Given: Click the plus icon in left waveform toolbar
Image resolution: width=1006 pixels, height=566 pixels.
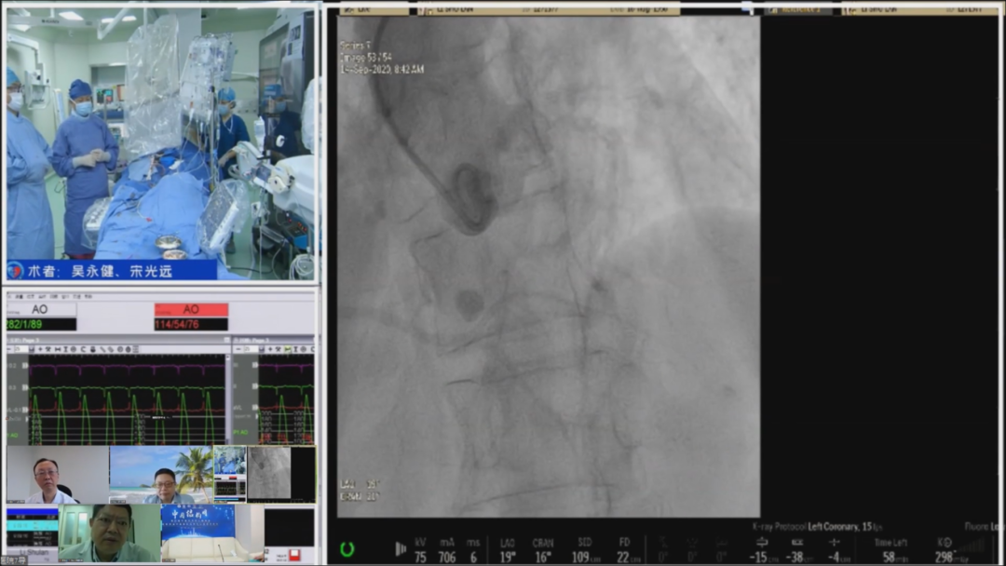Looking at the screenshot, I should click(x=40, y=349).
